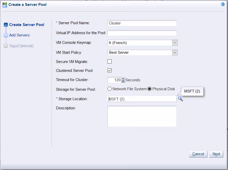Select Network File System radio button

[x=110, y=89]
